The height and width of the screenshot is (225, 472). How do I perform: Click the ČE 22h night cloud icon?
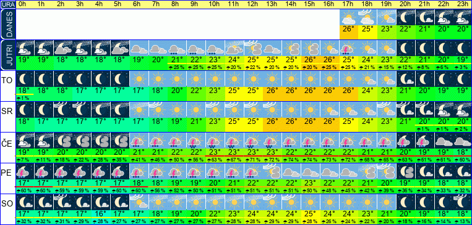pos(444,141)
